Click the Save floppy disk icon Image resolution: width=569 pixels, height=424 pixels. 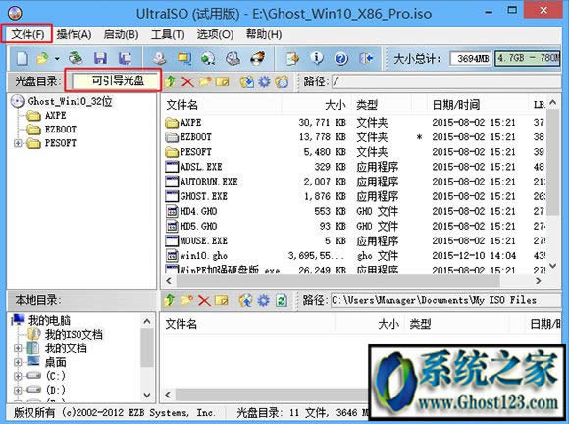point(100,58)
